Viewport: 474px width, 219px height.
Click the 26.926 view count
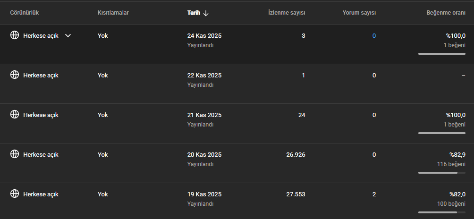pyautogui.click(x=296, y=155)
